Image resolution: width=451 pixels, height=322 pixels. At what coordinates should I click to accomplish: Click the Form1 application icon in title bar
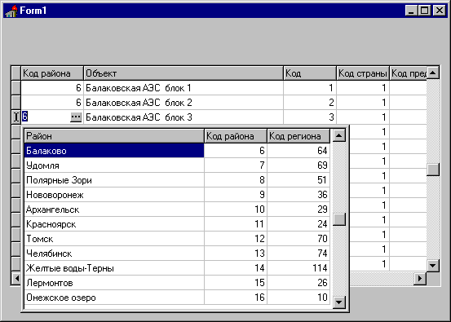pyautogui.click(x=11, y=11)
